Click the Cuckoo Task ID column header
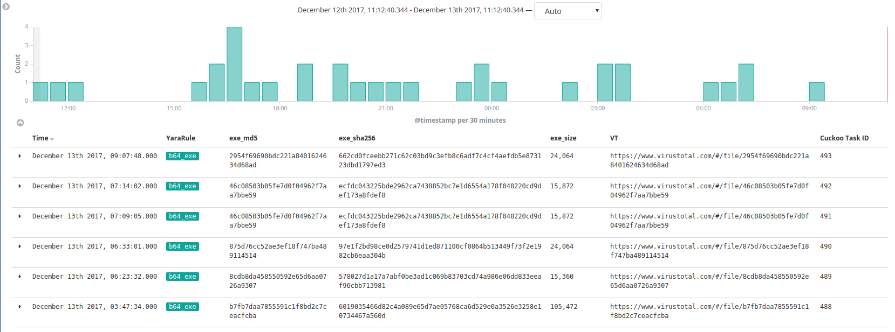This screenshot has width=895, height=332. click(844, 138)
